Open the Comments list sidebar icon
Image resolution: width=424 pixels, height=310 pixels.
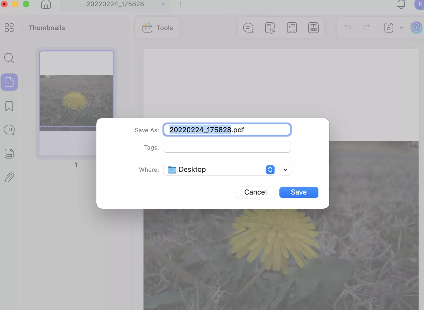coord(9,130)
